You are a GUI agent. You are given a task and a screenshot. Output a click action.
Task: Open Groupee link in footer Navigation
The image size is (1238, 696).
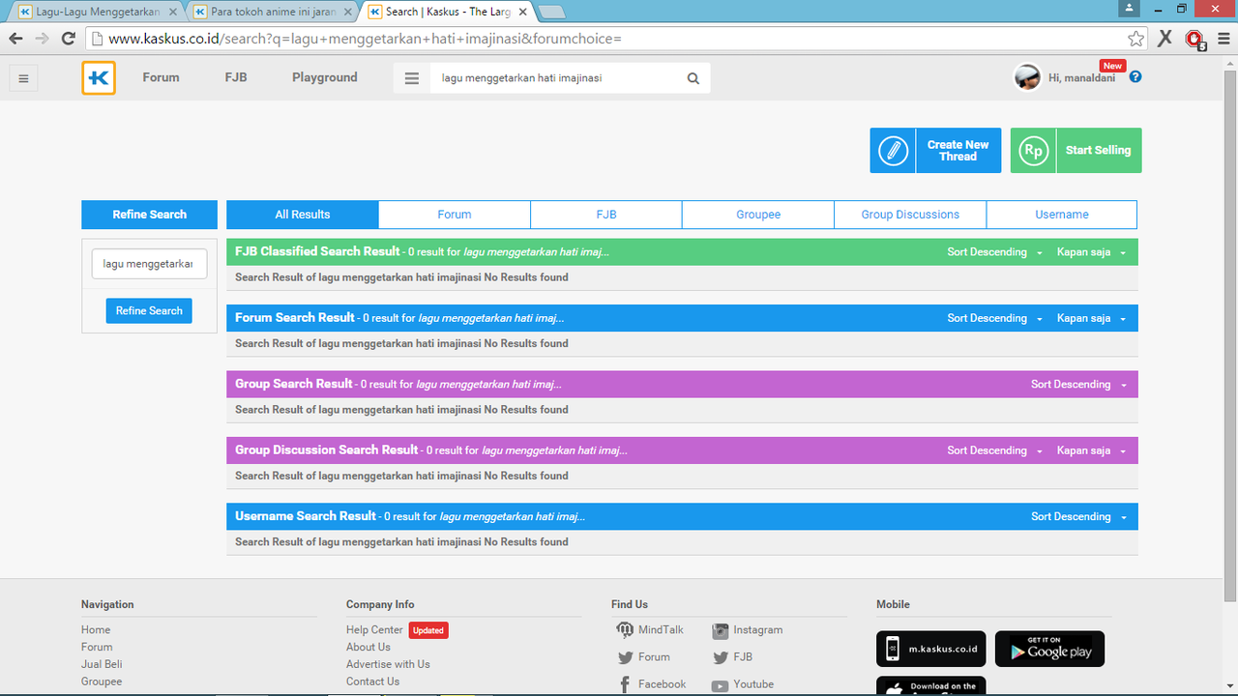coord(102,682)
